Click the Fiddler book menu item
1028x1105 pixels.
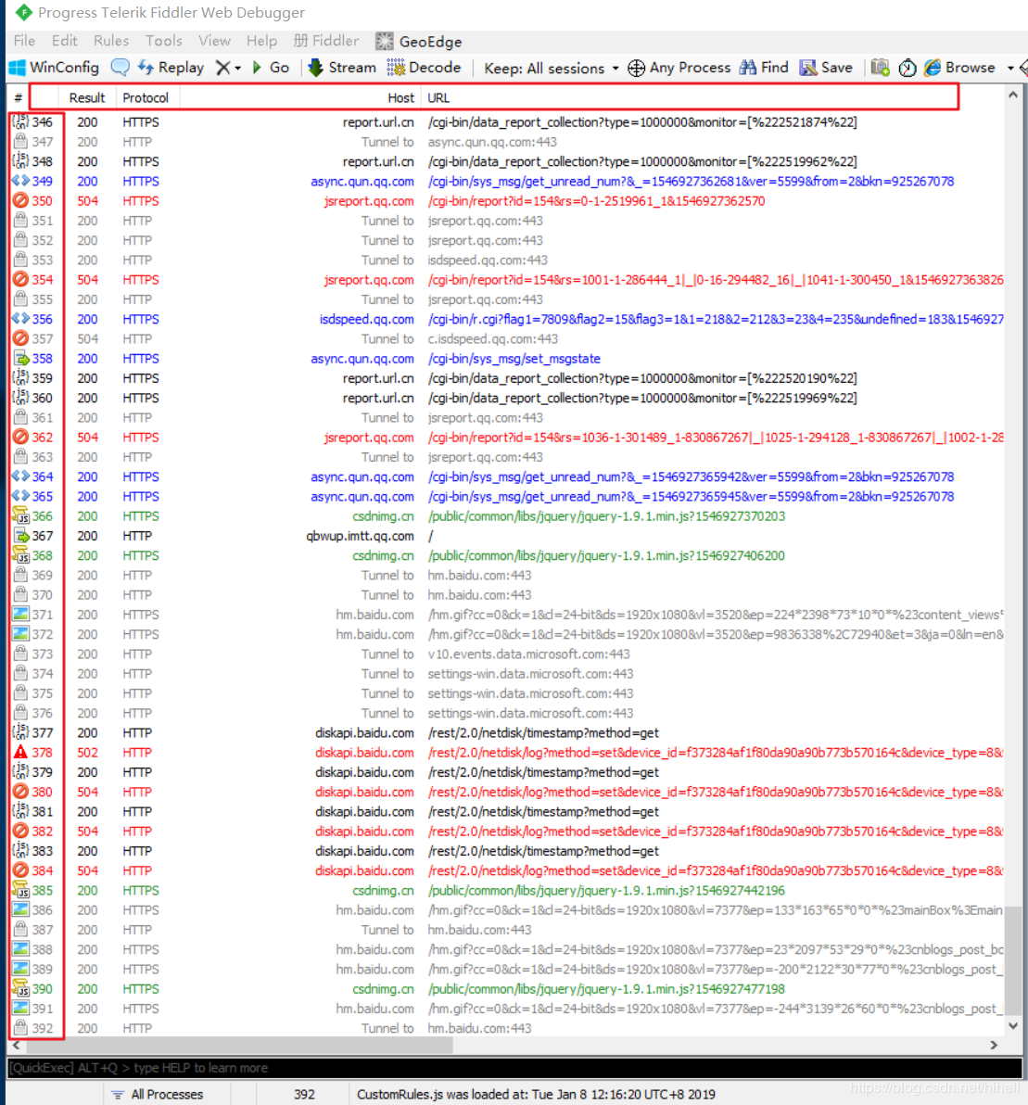click(x=326, y=41)
